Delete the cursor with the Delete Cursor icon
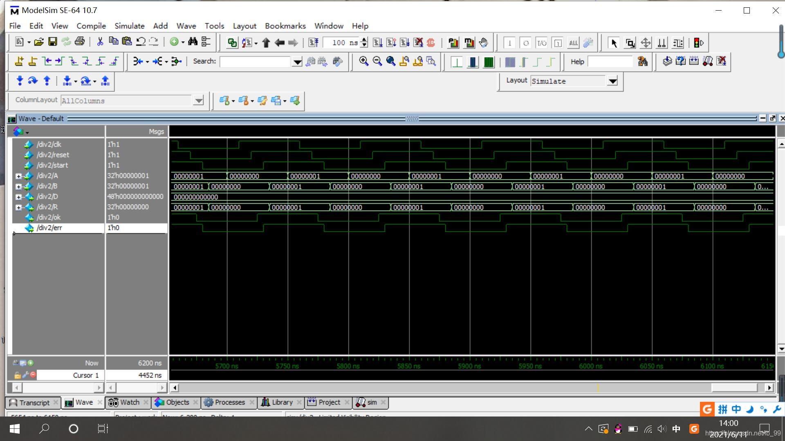The width and height of the screenshot is (785, 441). point(32,61)
